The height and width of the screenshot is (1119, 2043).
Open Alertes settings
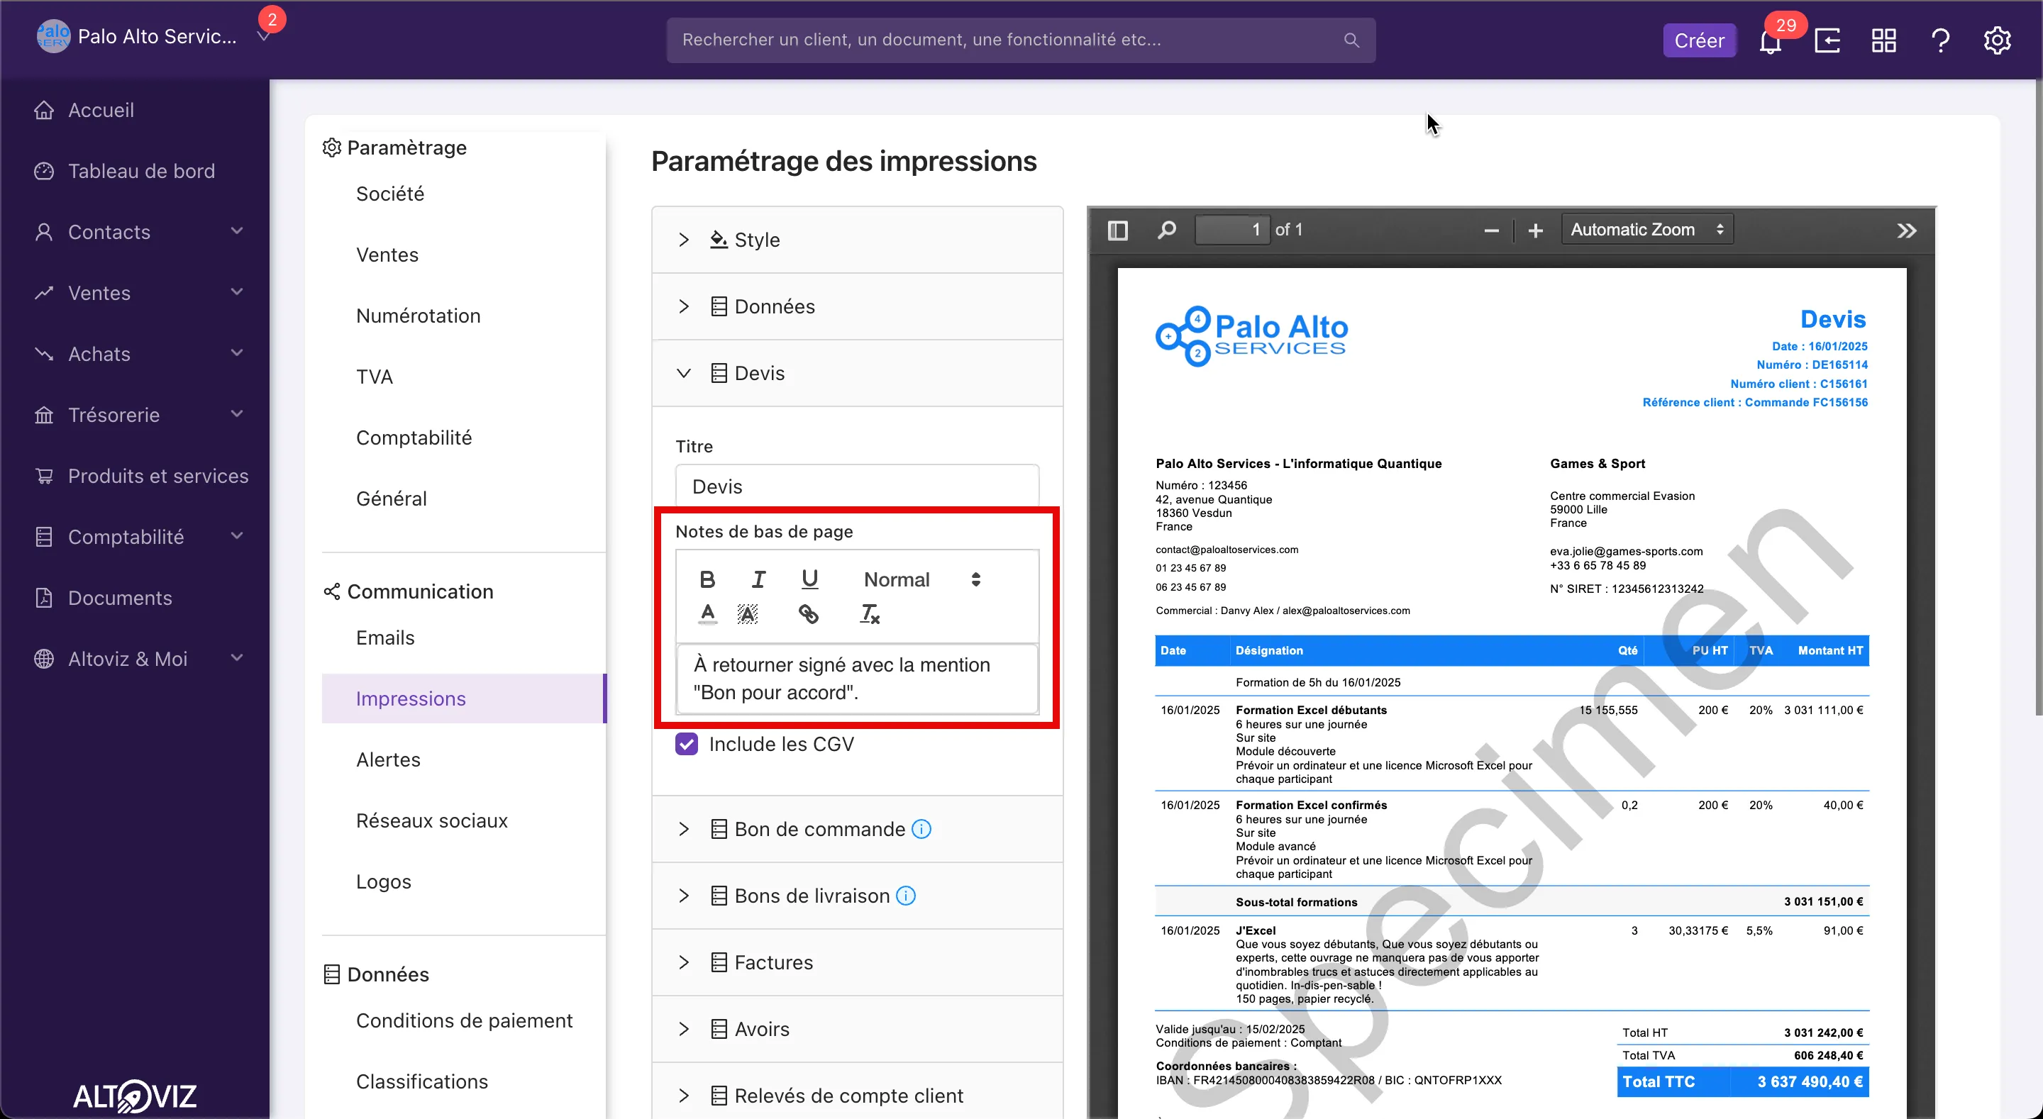389,759
